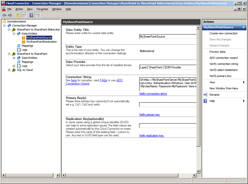Image resolution: width=248 pixels, height=184 pixels.
Task: Click the 'here' samples link
Action: [x=74, y=80]
